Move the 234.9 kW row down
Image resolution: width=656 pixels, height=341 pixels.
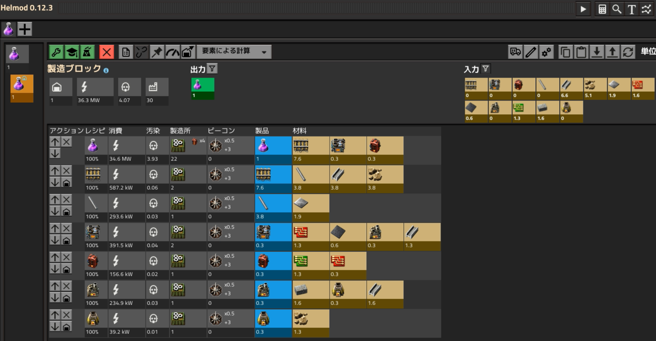click(x=55, y=298)
